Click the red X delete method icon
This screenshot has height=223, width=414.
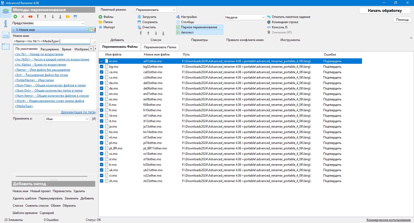tap(23, 17)
